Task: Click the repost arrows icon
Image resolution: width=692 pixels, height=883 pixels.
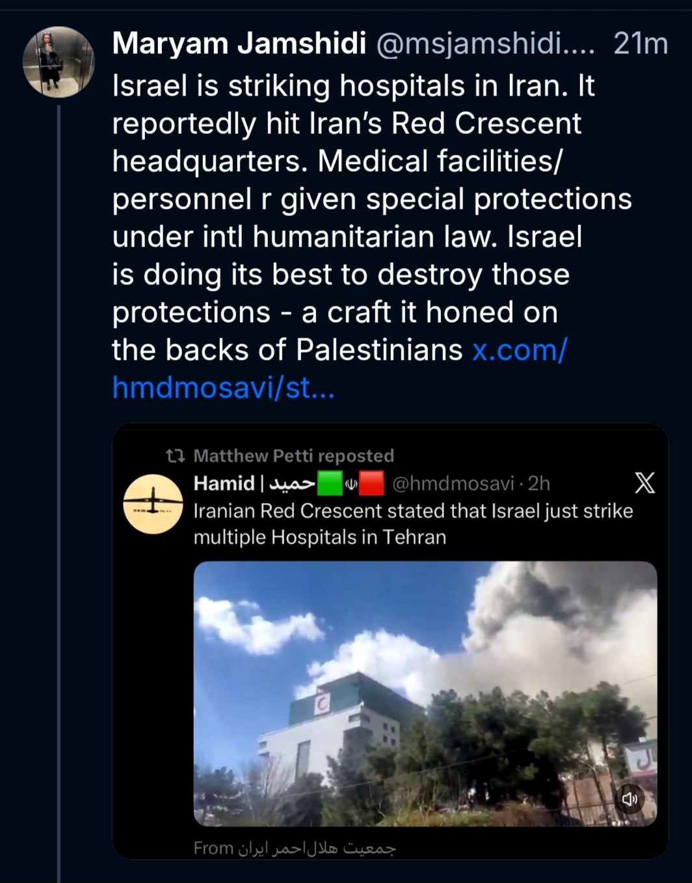Action: coord(175,455)
